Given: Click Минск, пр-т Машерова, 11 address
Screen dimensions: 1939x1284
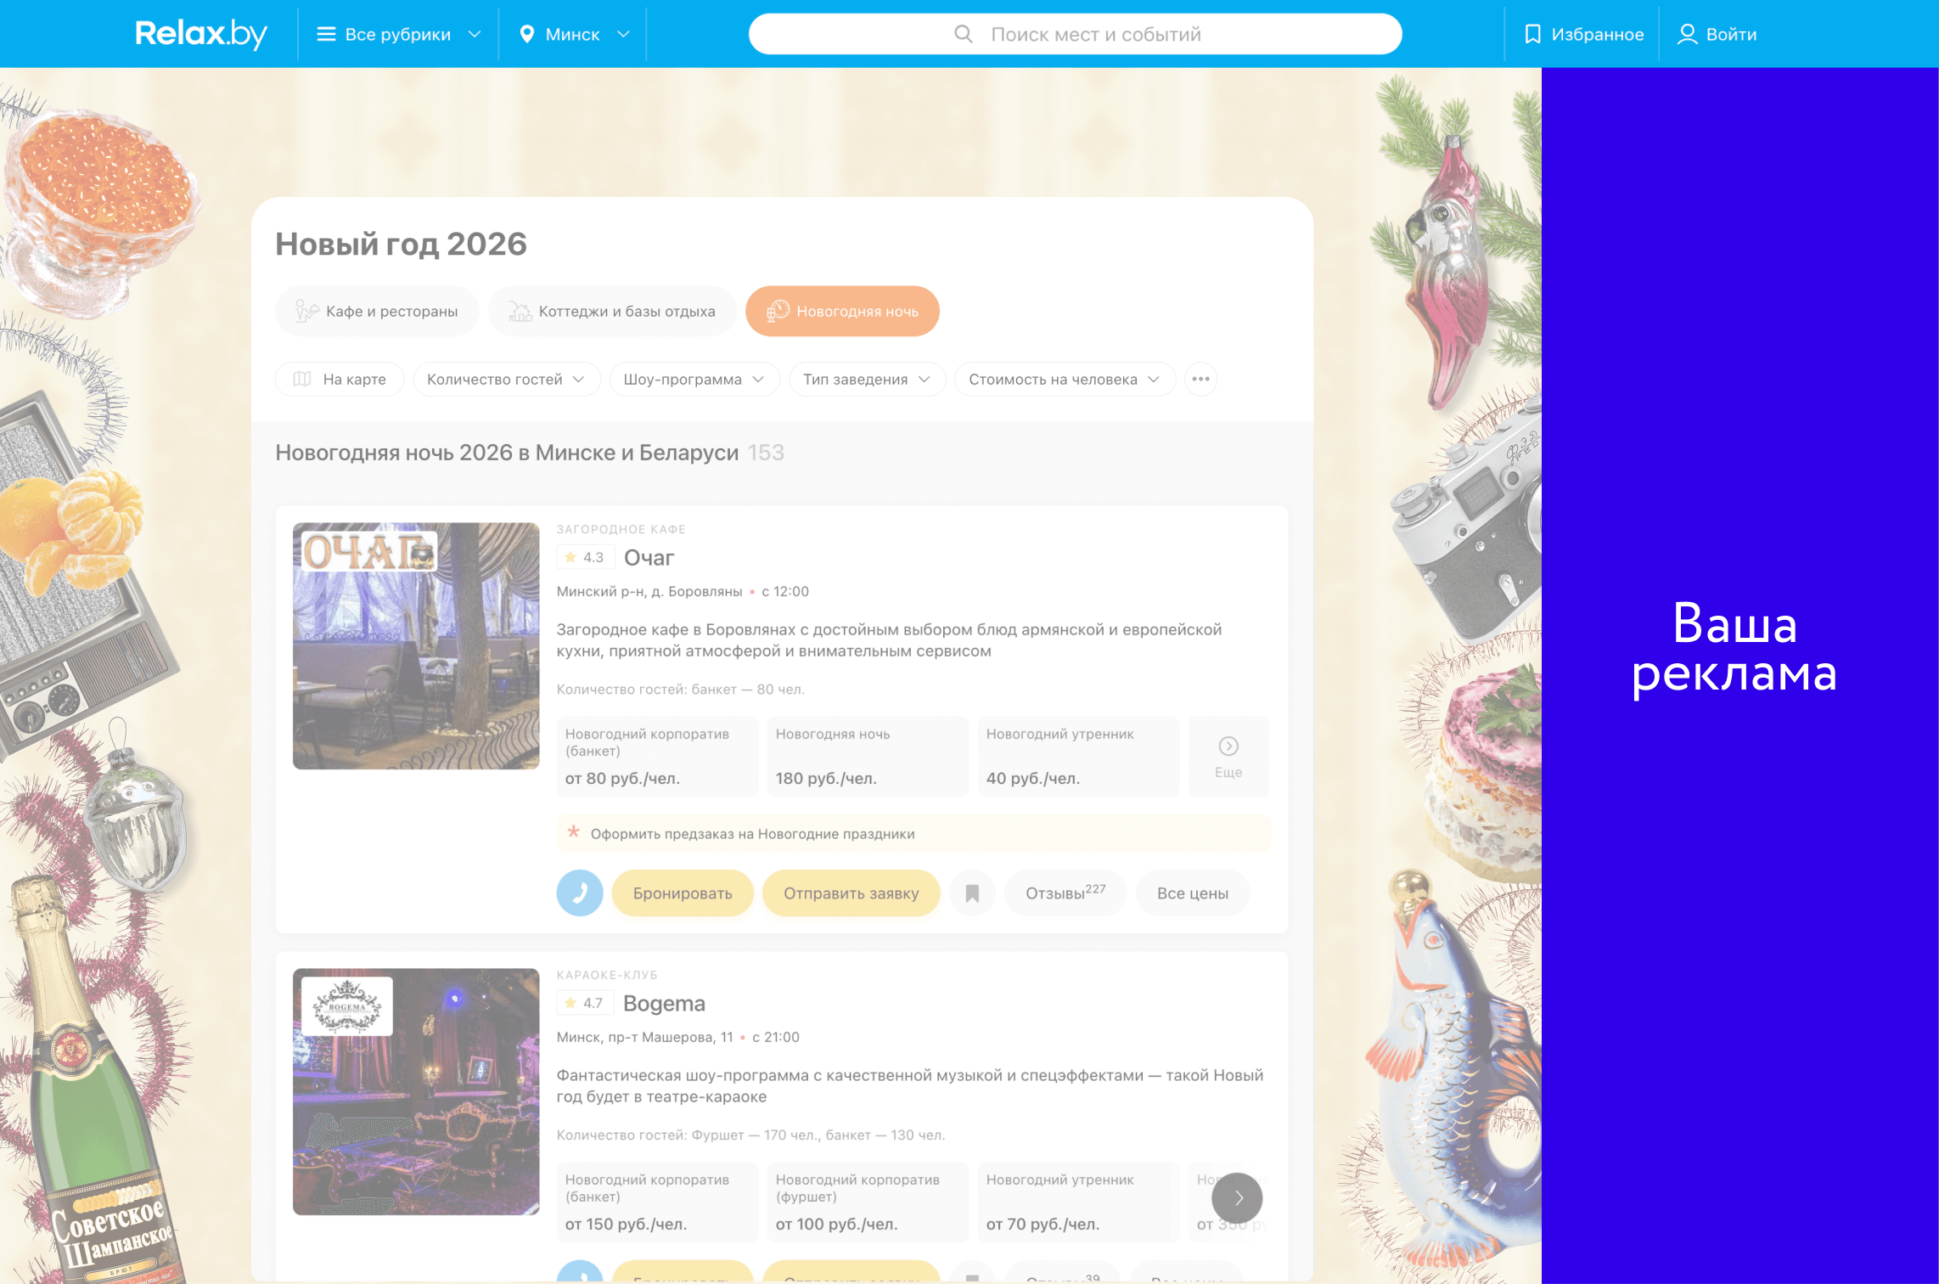Looking at the screenshot, I should pos(644,1037).
